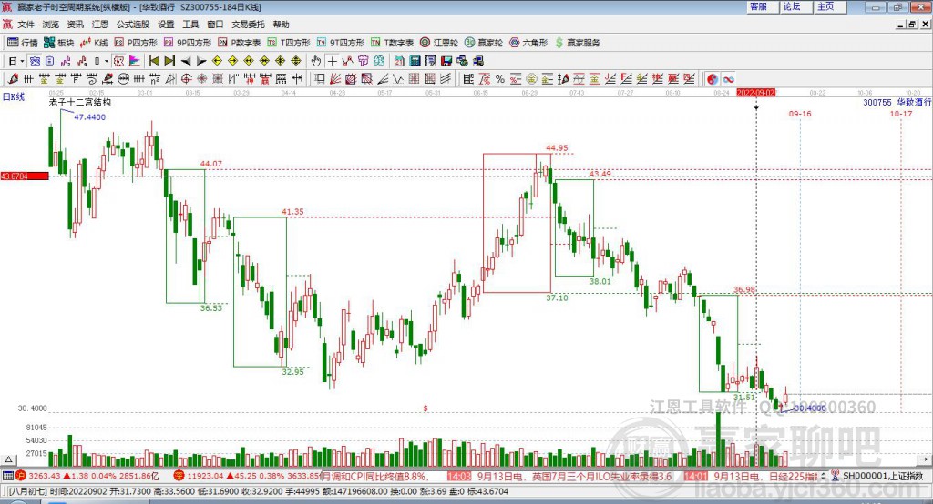Open the T数字表 tool
Viewport: 933px width, 504px height.
[392, 43]
